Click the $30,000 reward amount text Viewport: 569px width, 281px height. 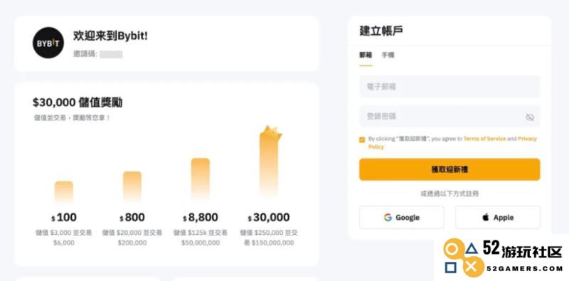(269, 218)
